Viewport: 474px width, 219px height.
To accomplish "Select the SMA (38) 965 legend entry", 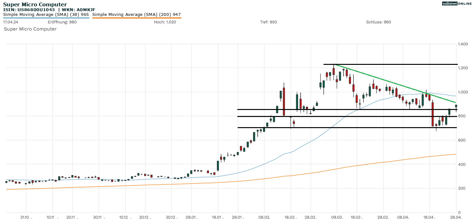I will click(x=46, y=15).
